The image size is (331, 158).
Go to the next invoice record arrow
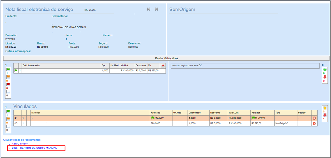[156, 9]
